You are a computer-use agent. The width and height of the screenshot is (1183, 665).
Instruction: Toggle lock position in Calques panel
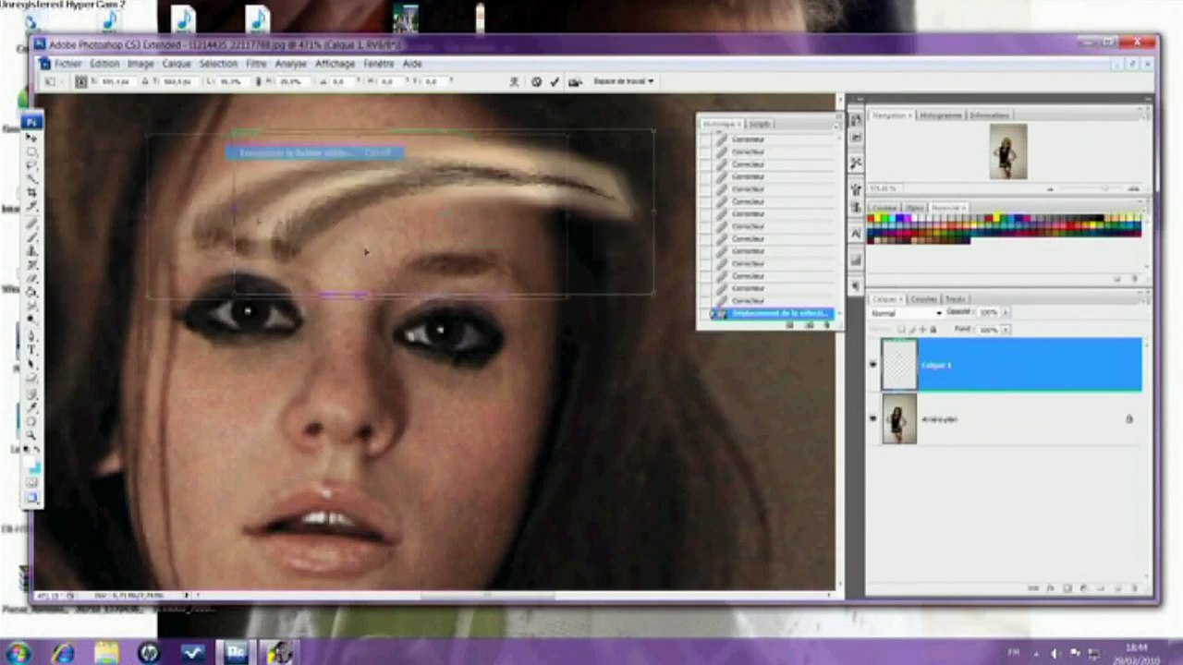click(922, 330)
